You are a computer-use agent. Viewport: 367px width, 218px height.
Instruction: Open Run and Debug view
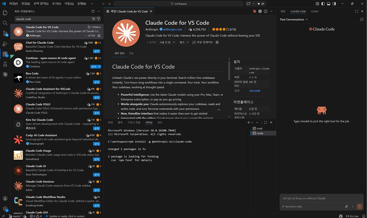click(x=5, y=44)
